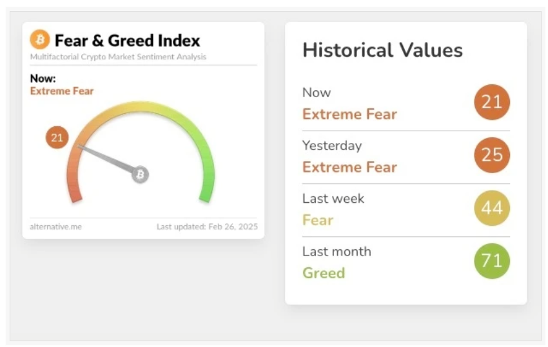Click the Last updated Feb 26, 2025 text

206,227
